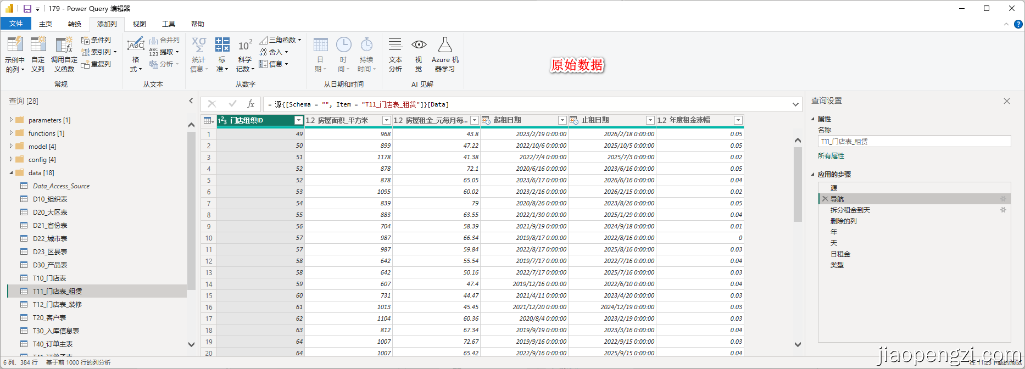Open 房屋面积_平方米 column filter dropdown
The height and width of the screenshot is (369, 1025).
tap(386, 120)
